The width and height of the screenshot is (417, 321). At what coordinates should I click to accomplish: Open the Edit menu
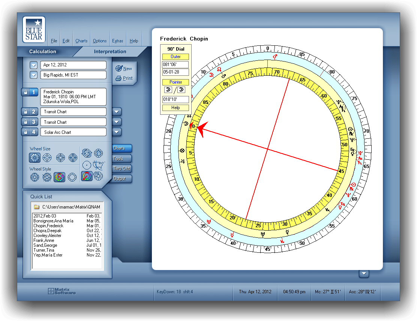click(66, 41)
